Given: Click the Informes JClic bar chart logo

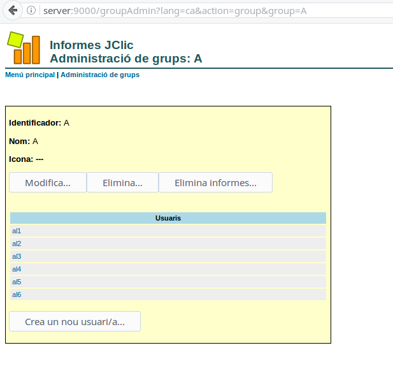Looking at the screenshot, I should [x=24, y=47].
